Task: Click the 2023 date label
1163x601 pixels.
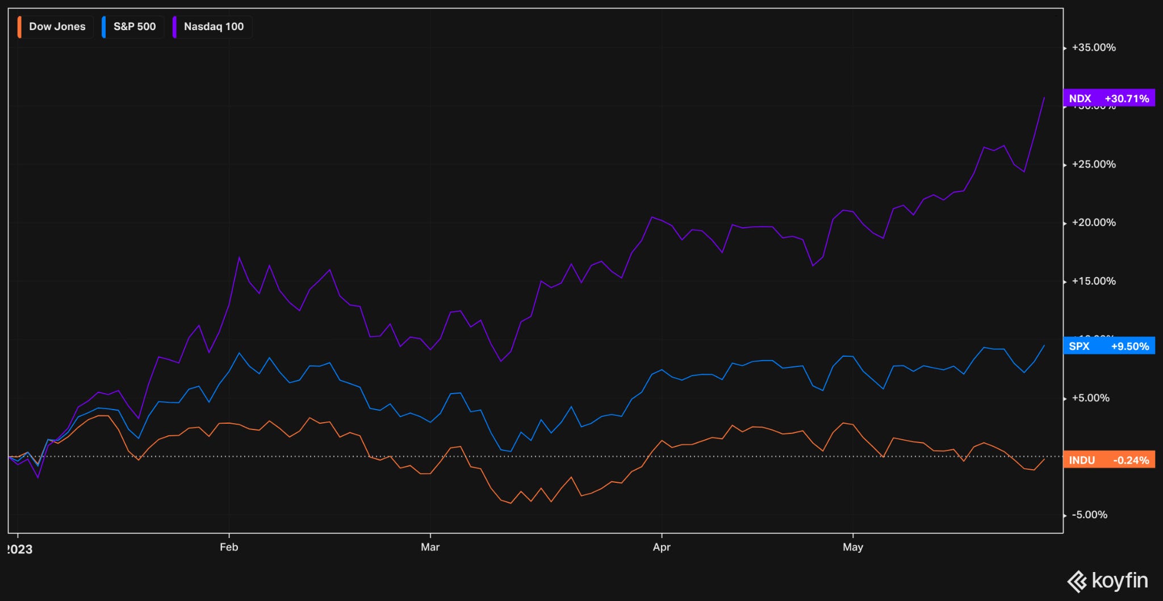Action: pos(20,549)
